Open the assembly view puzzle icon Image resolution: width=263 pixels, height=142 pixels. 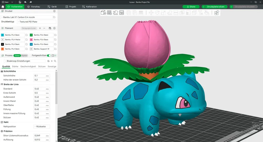tap(217, 13)
